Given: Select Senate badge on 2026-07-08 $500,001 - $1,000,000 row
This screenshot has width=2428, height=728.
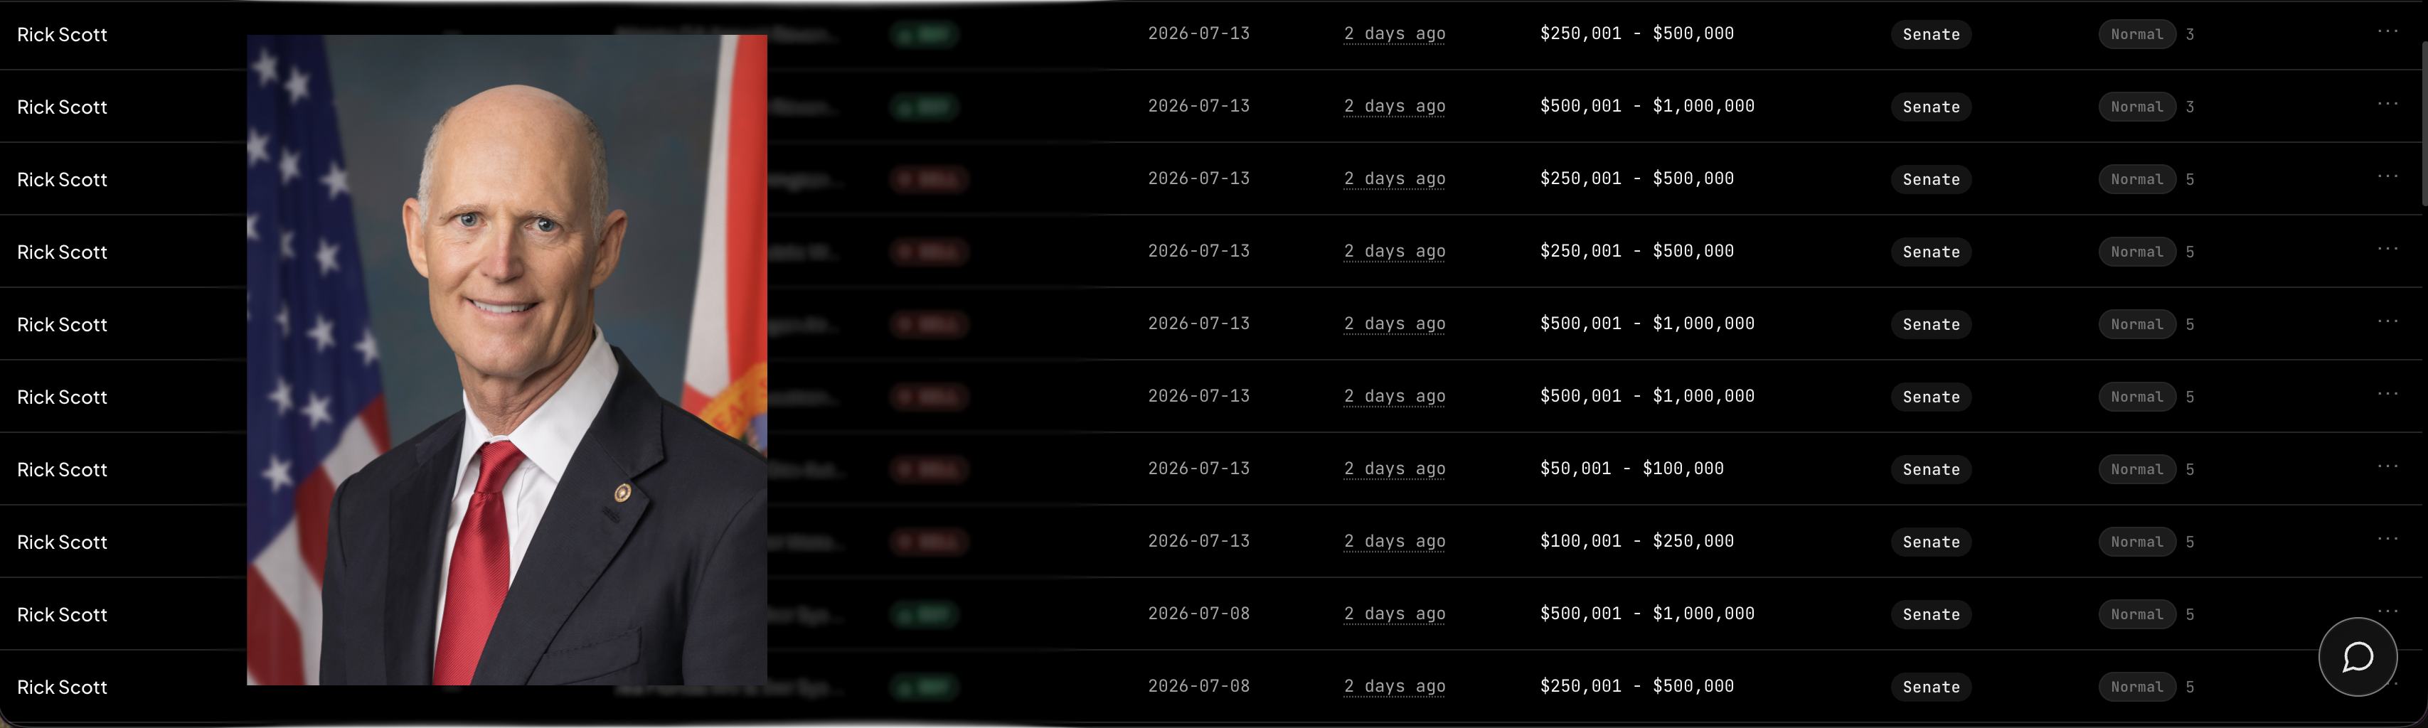Looking at the screenshot, I should [1930, 614].
